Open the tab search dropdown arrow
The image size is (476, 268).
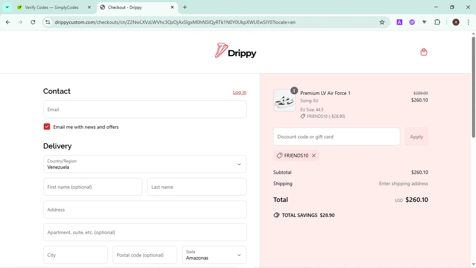point(7,7)
